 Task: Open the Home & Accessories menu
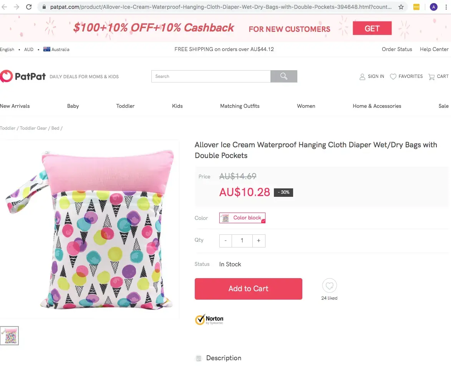click(377, 106)
